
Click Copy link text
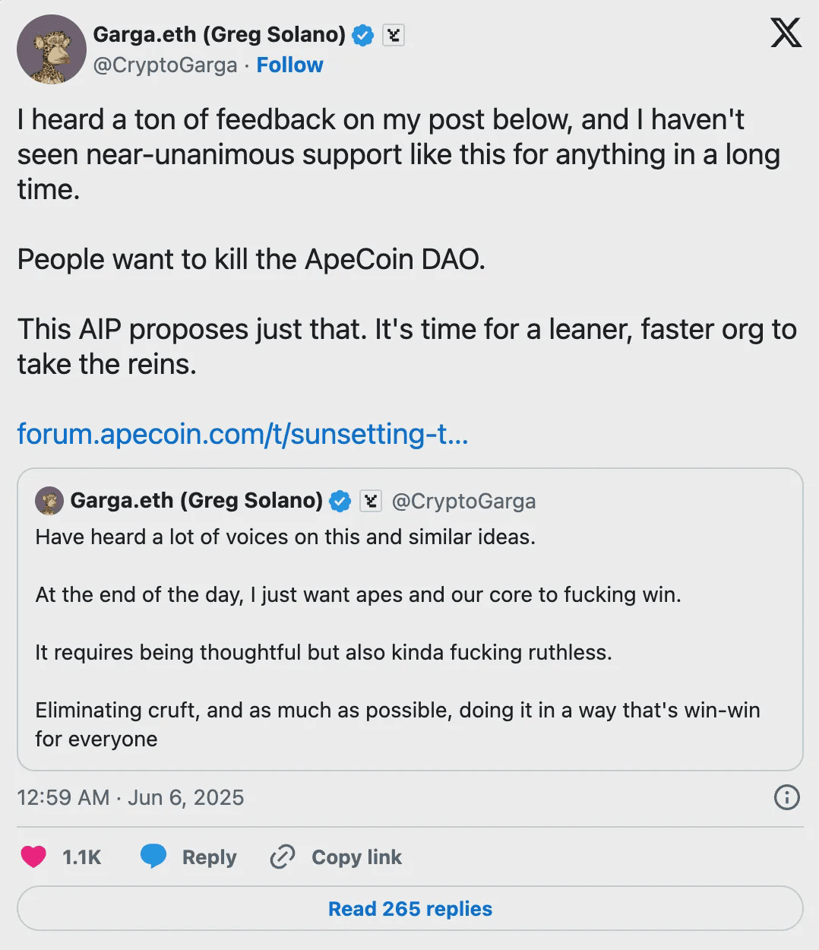point(356,857)
